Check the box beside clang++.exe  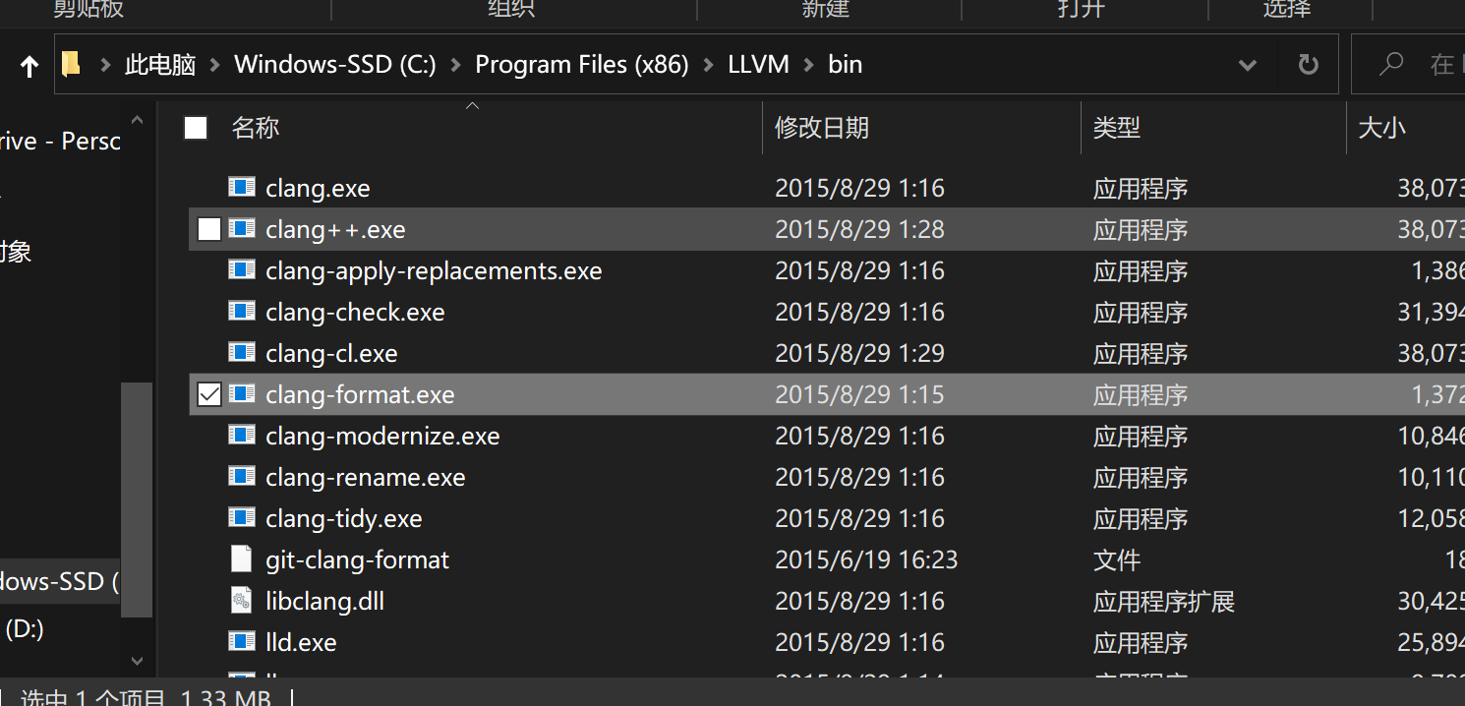[208, 229]
